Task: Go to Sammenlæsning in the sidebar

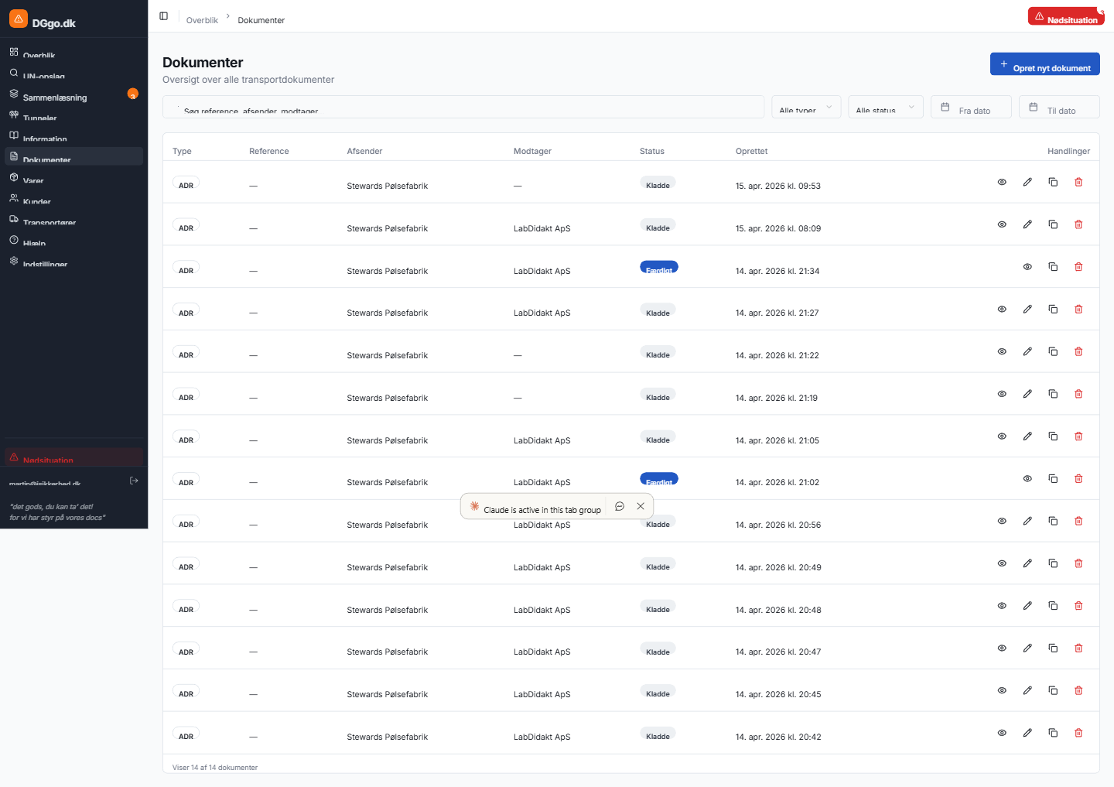Action: 55,98
